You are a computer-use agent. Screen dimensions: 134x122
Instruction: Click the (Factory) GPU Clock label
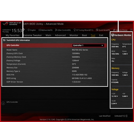(x=14, y=53)
